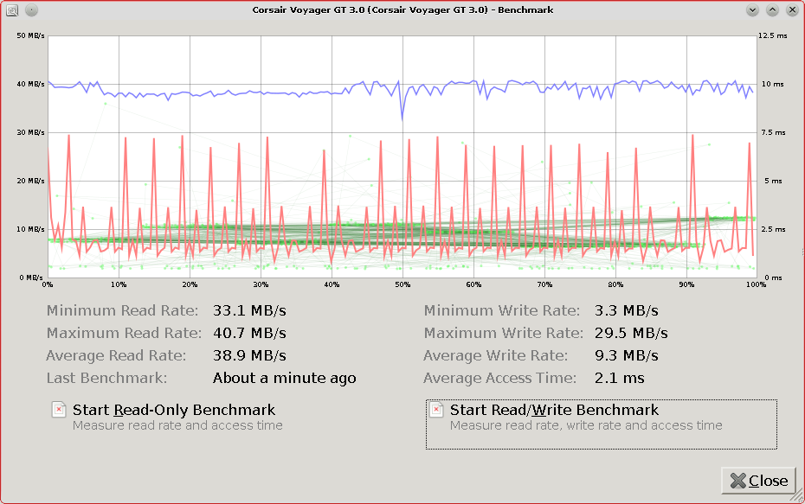805x504 pixels.
Task: Click the Maximum Write Rate value 29.5 MB/s
Action: pos(631,334)
